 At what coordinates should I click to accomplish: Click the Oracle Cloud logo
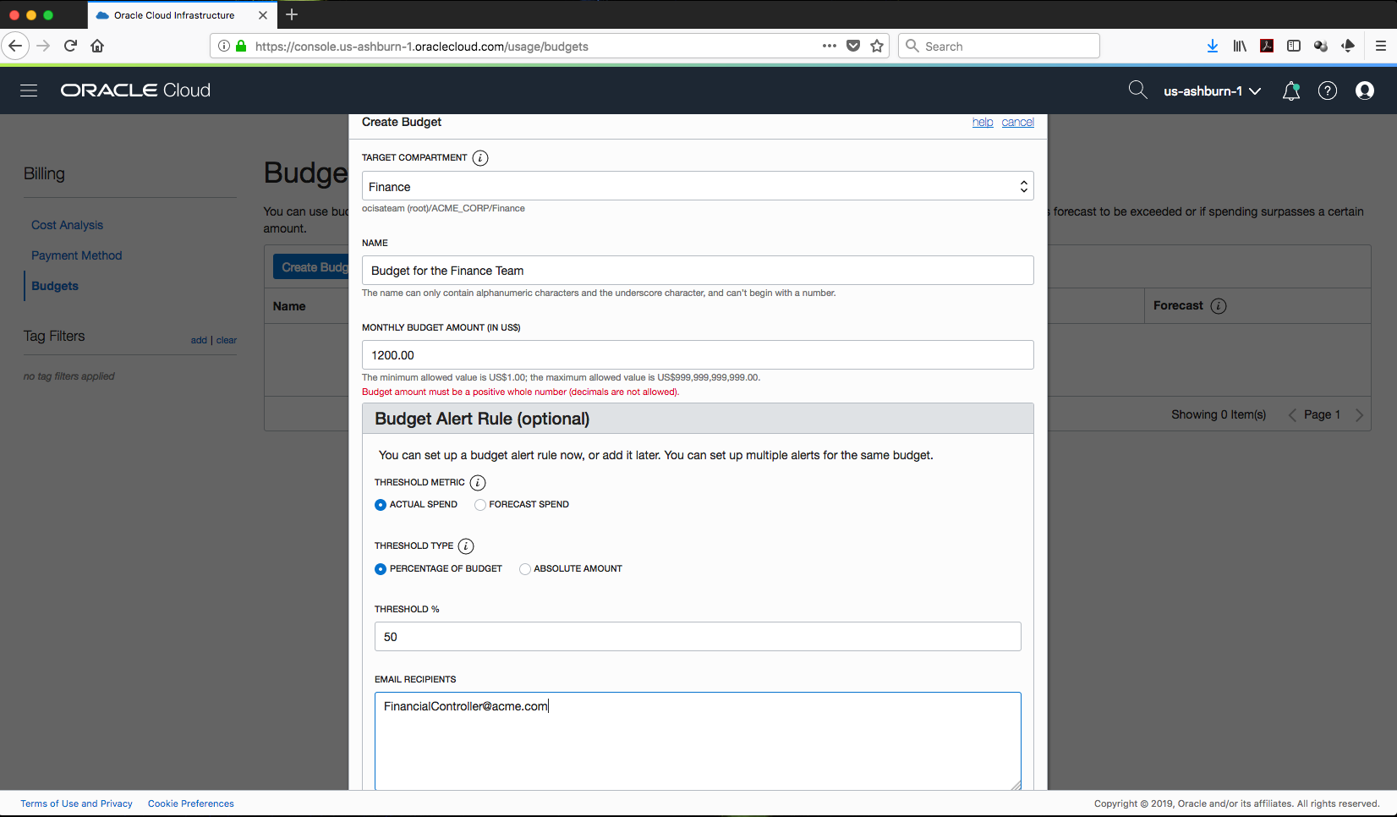pyautogui.click(x=135, y=90)
